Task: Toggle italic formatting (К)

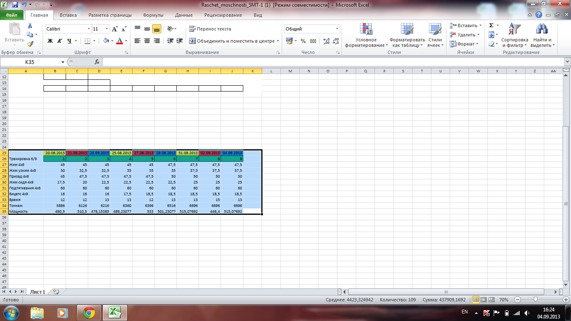Action: pos(59,41)
